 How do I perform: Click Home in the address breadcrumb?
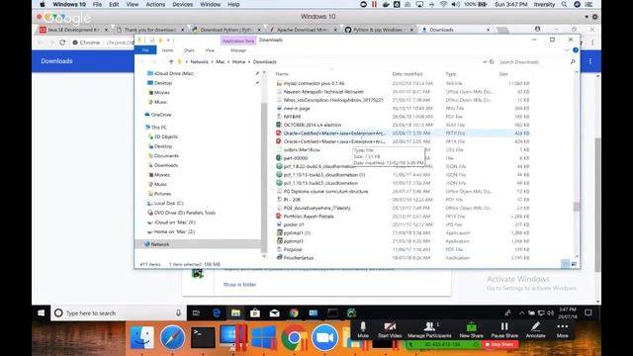click(x=238, y=61)
